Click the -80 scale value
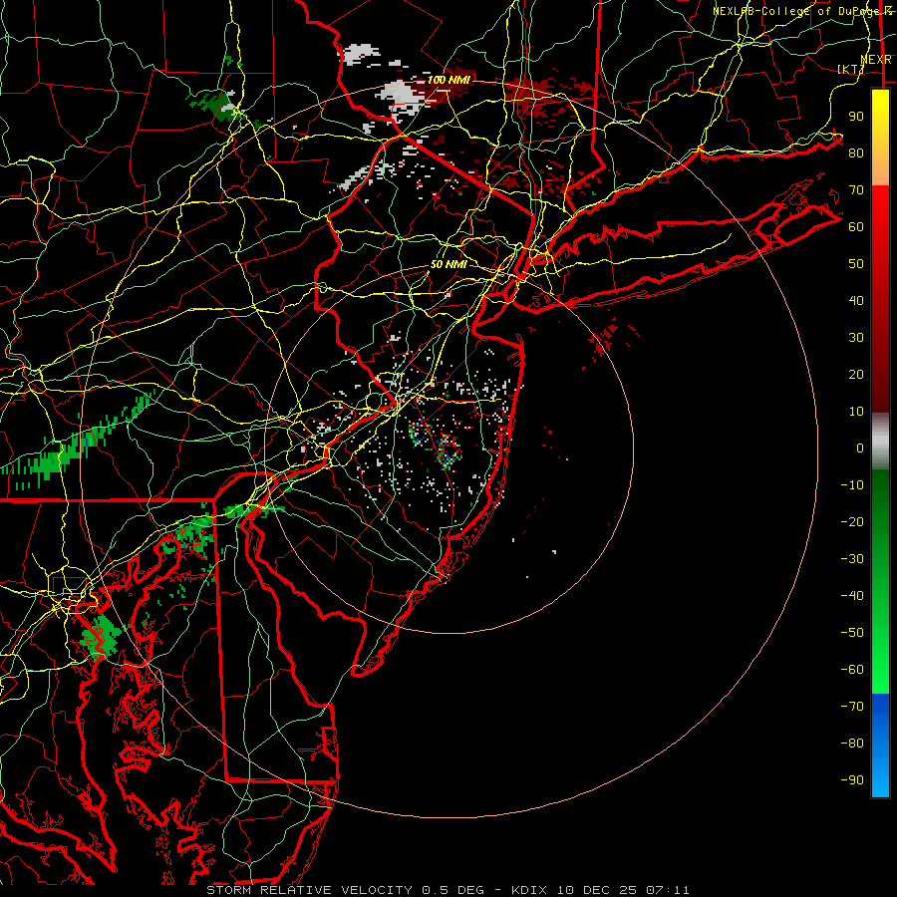Screen dimensions: 897x897 click(852, 744)
